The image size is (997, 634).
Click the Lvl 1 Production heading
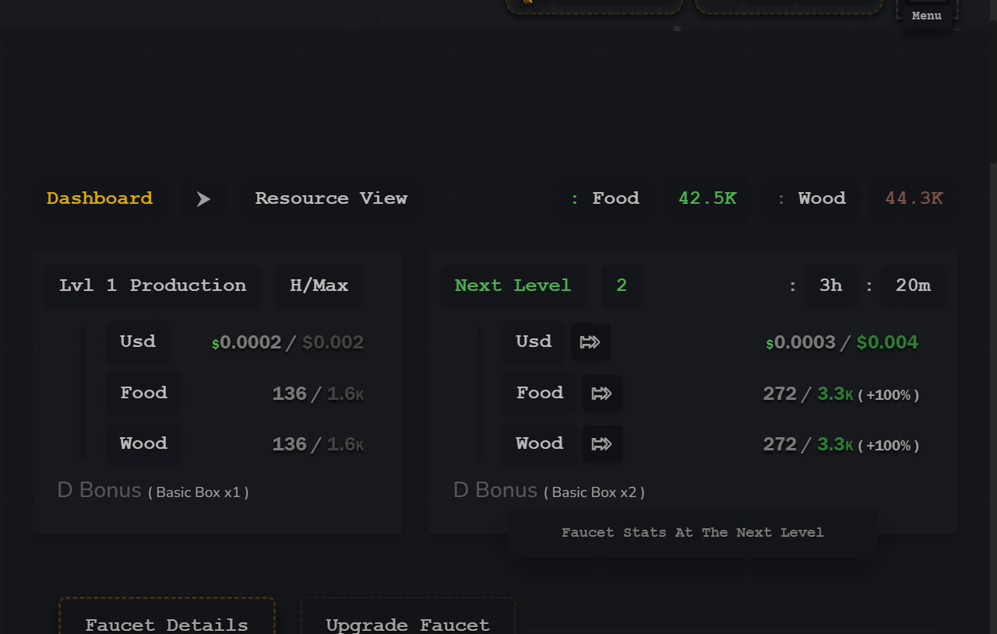tap(153, 285)
